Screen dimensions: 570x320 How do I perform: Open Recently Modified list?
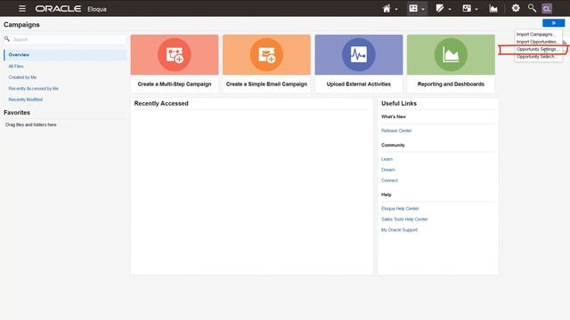(26, 100)
